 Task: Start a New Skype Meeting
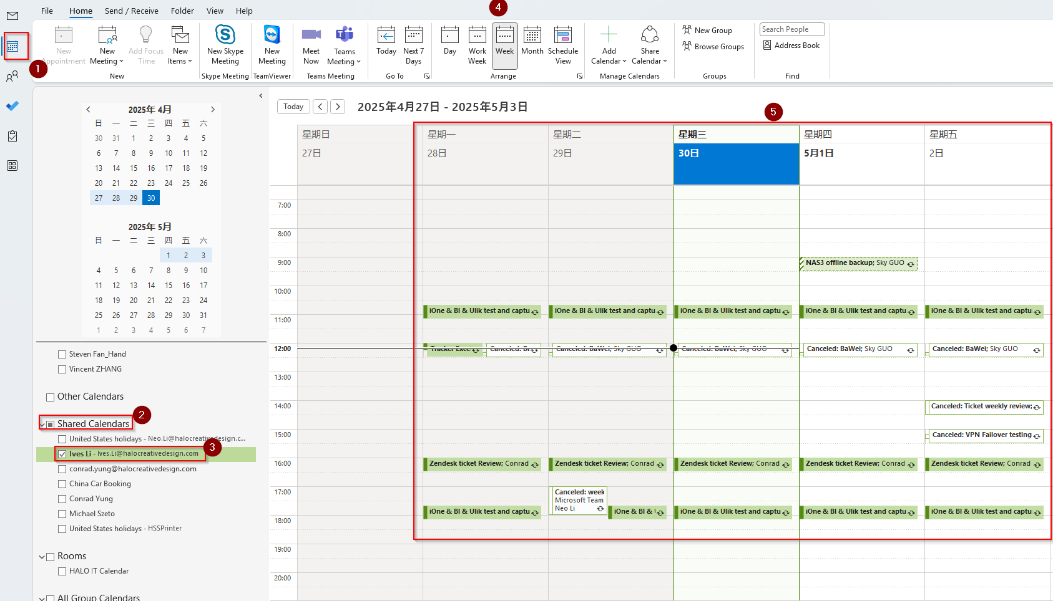[225, 45]
